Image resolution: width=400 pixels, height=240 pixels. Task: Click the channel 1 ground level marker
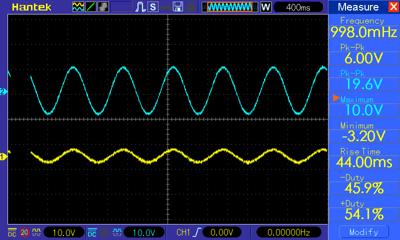pyautogui.click(x=3, y=156)
